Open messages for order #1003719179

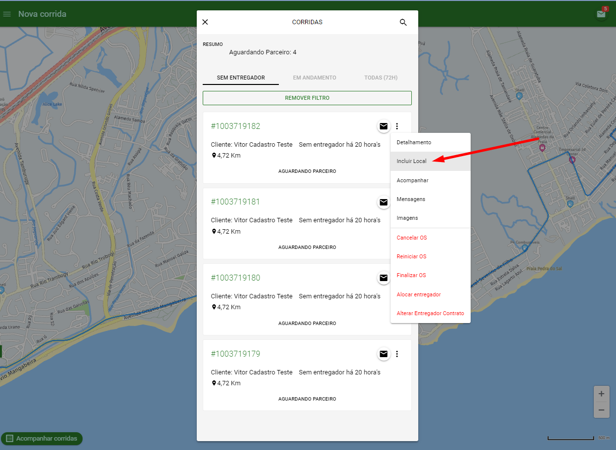pos(384,354)
